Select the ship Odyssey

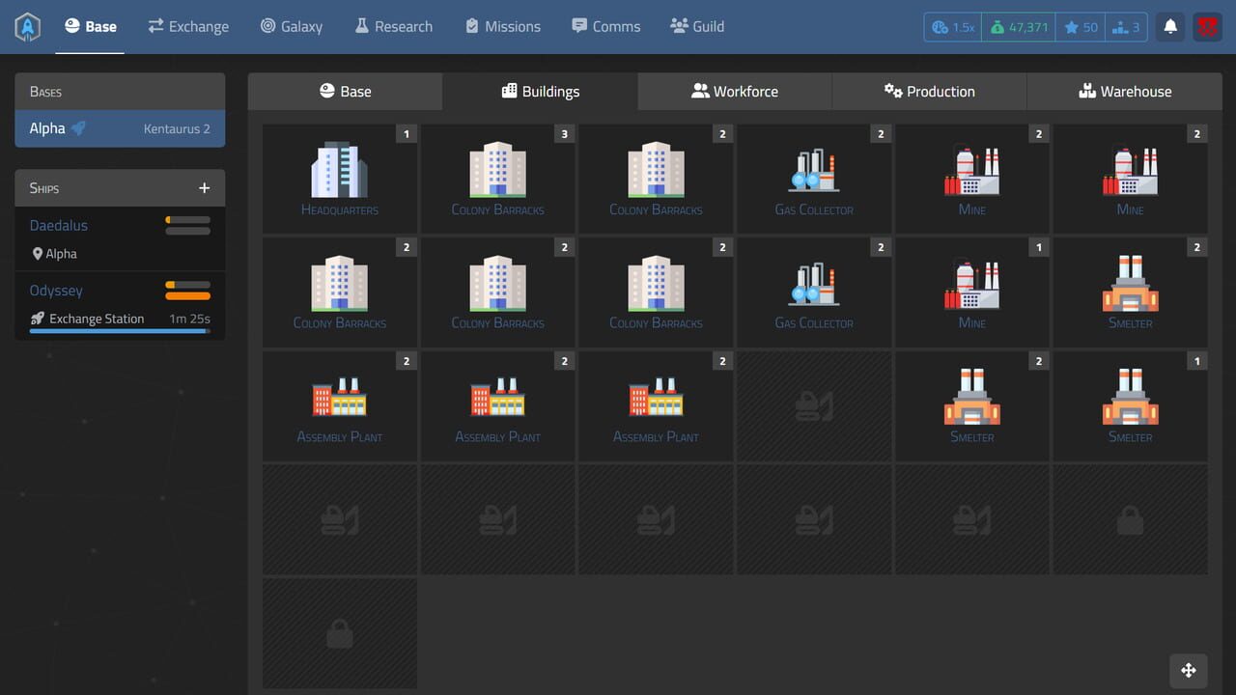coord(56,290)
